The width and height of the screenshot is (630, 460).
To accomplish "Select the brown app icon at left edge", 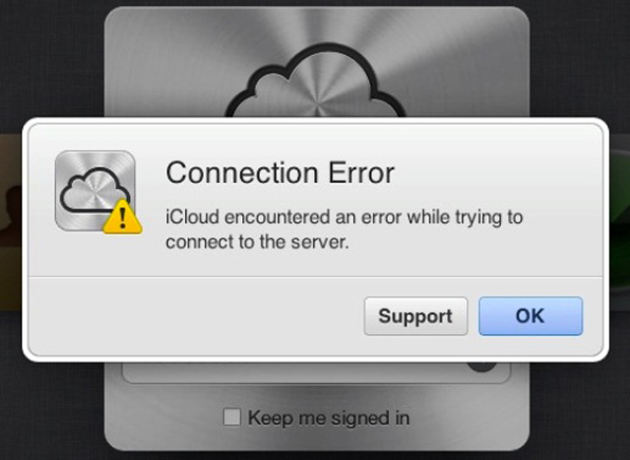I will [x=11, y=222].
